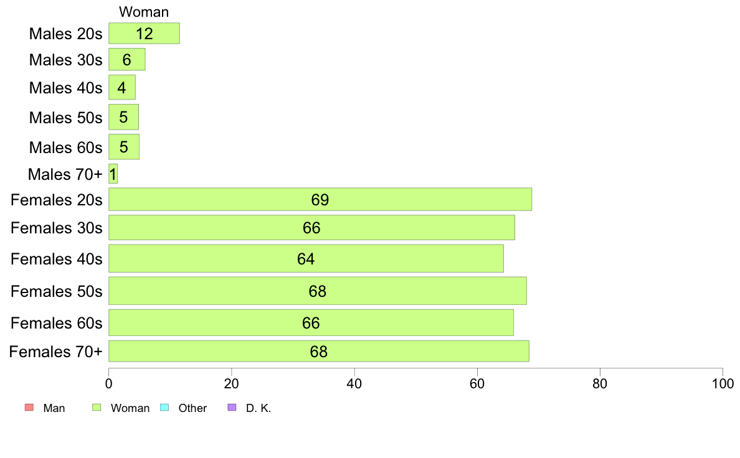Select the Males 30s bar showing 6
Viewport: 740px width, 458px height.
127,60
